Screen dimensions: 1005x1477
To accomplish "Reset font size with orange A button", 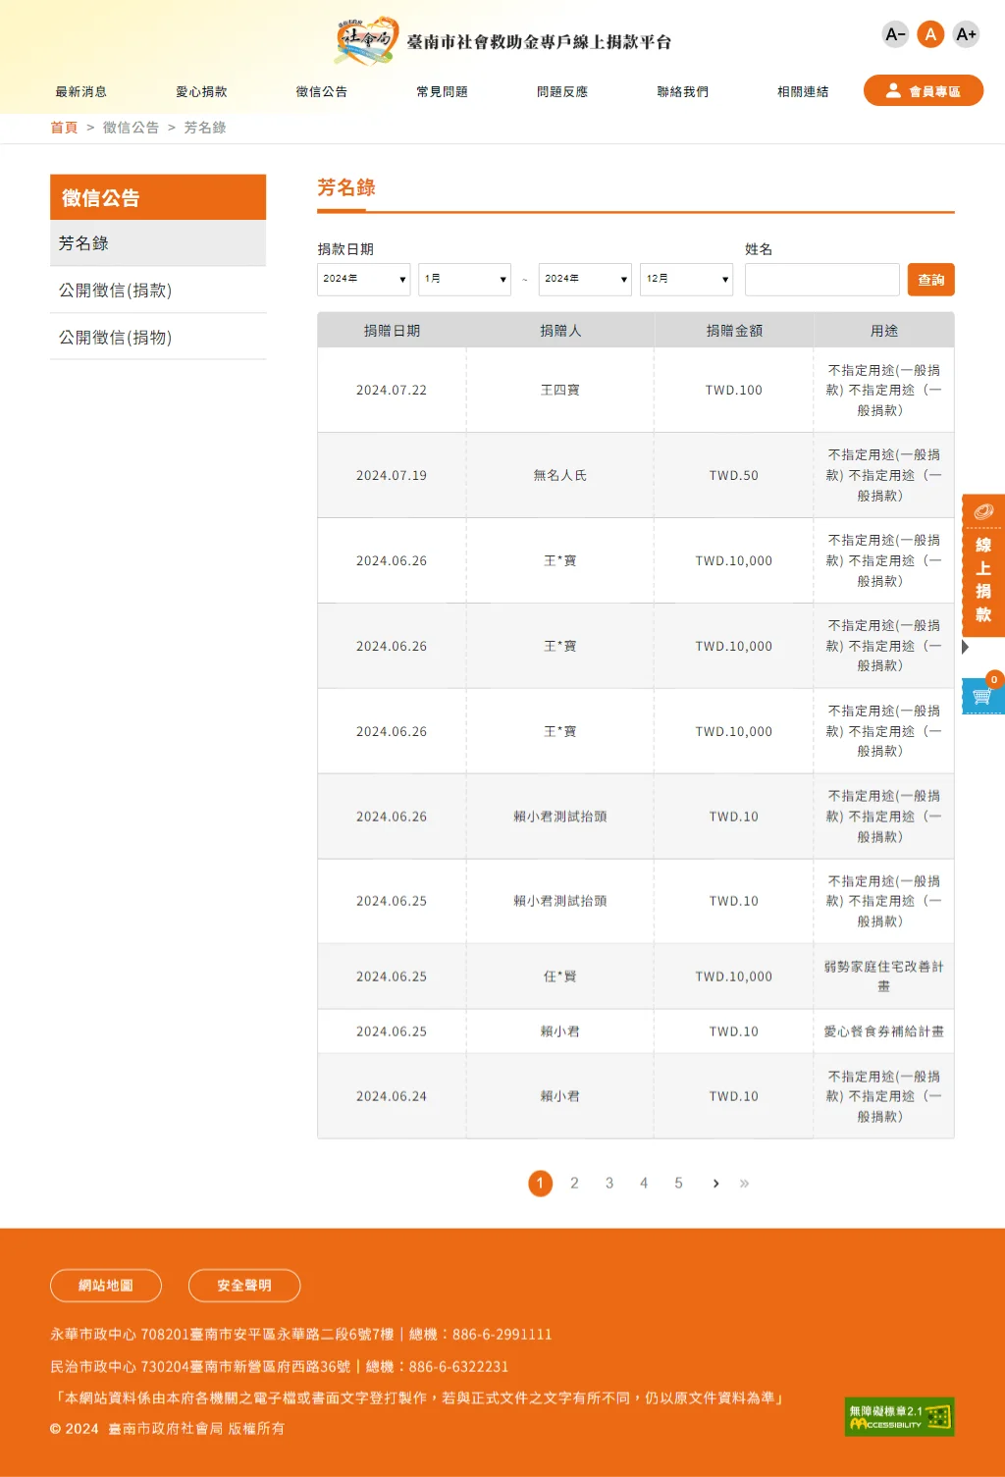I will point(930,34).
